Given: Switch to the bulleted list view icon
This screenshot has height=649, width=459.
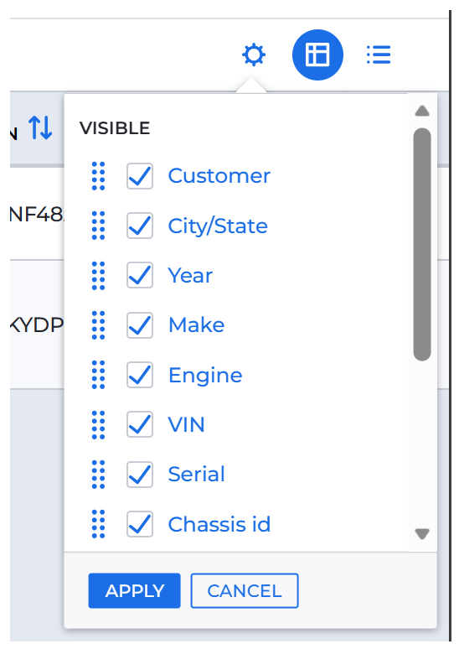Looking at the screenshot, I should click(x=379, y=55).
